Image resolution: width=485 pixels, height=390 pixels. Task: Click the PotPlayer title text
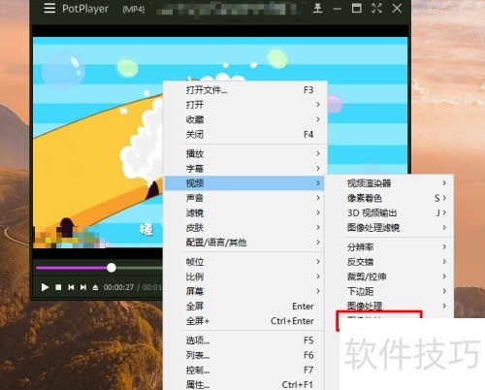[85, 9]
